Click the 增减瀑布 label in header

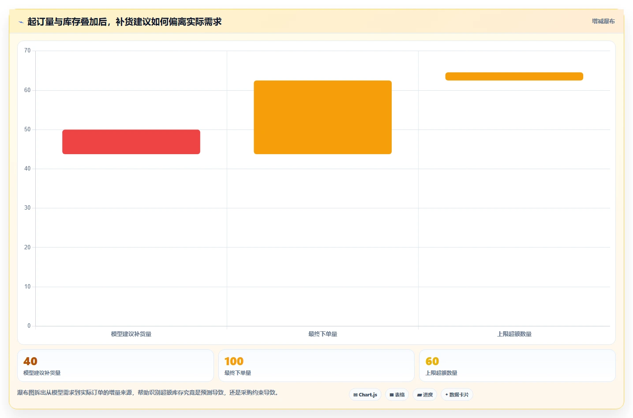603,21
